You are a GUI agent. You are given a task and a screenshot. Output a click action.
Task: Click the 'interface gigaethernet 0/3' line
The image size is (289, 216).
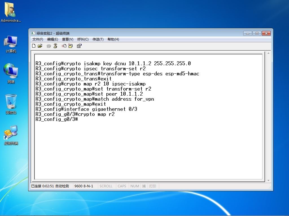[86, 109]
